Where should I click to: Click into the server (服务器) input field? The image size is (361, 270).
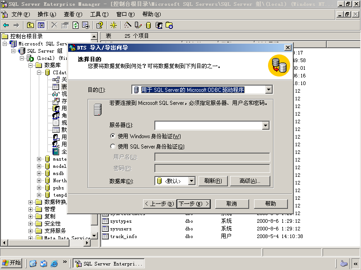click(x=208, y=126)
